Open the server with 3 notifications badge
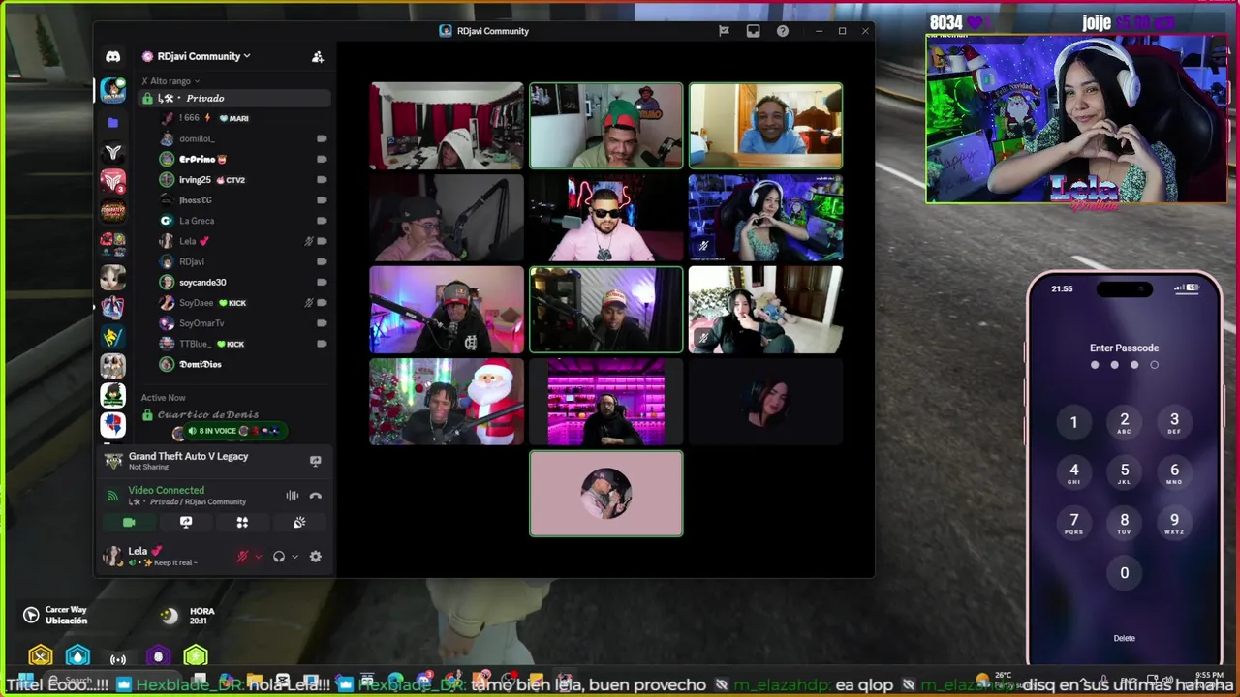The width and height of the screenshot is (1240, 697). point(113,181)
